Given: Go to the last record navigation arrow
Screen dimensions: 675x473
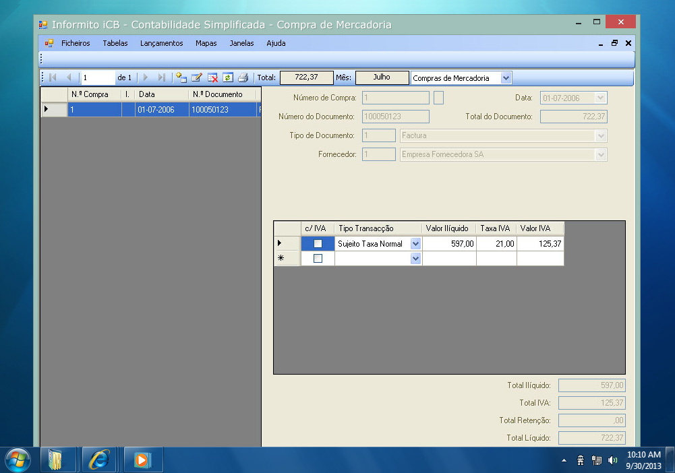Looking at the screenshot, I should coord(161,77).
